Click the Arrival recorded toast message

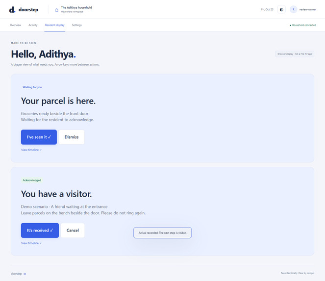tap(163, 233)
